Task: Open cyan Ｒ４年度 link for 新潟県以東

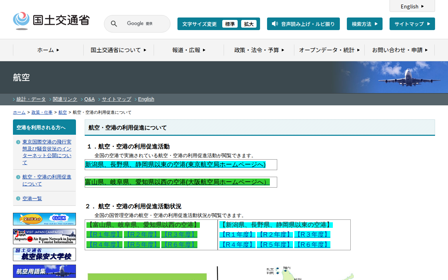Action: coord(237,245)
